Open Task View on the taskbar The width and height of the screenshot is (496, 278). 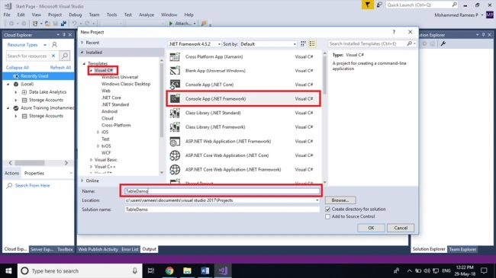coord(151,270)
